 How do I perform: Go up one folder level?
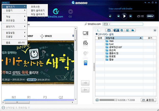(98, 30)
